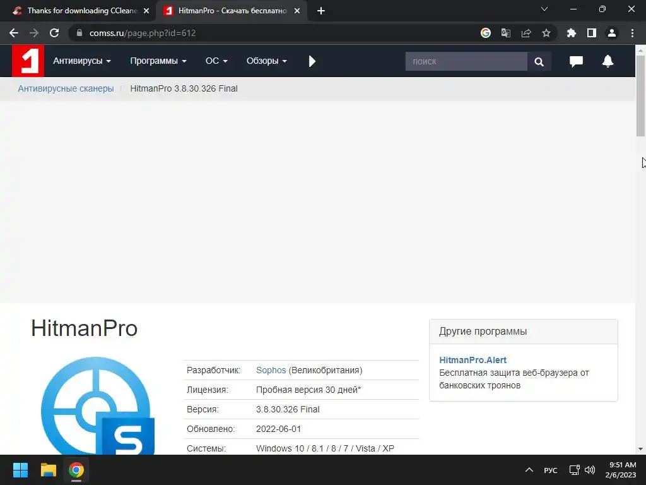
Task: Toggle the browser side panel
Action: pos(592,33)
